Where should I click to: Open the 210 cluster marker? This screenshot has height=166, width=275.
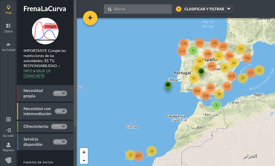(200, 43)
